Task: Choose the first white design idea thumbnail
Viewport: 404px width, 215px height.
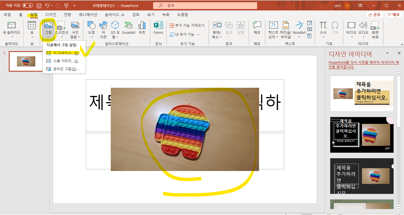Action: tap(362, 93)
